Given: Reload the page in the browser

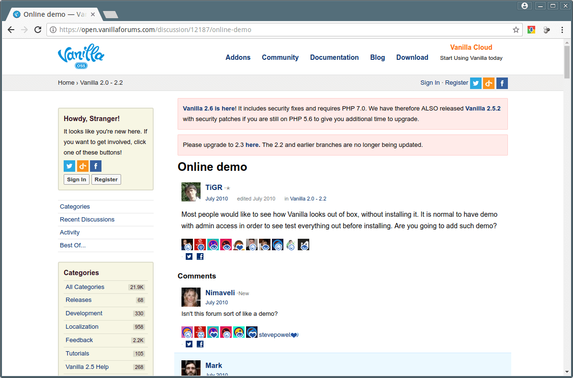Looking at the screenshot, I should tap(38, 30).
